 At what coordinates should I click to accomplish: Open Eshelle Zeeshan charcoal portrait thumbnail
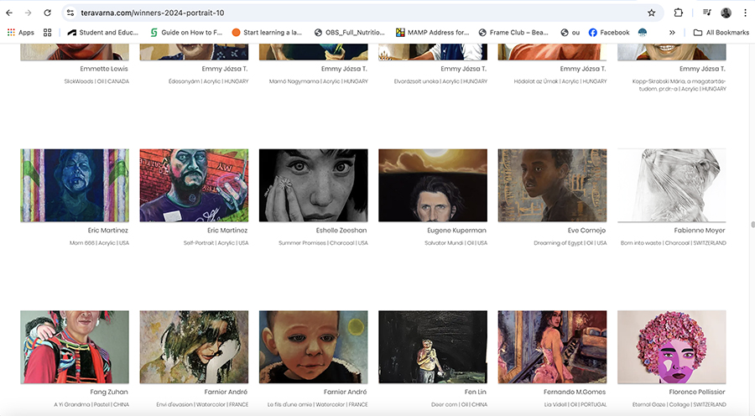click(x=314, y=185)
